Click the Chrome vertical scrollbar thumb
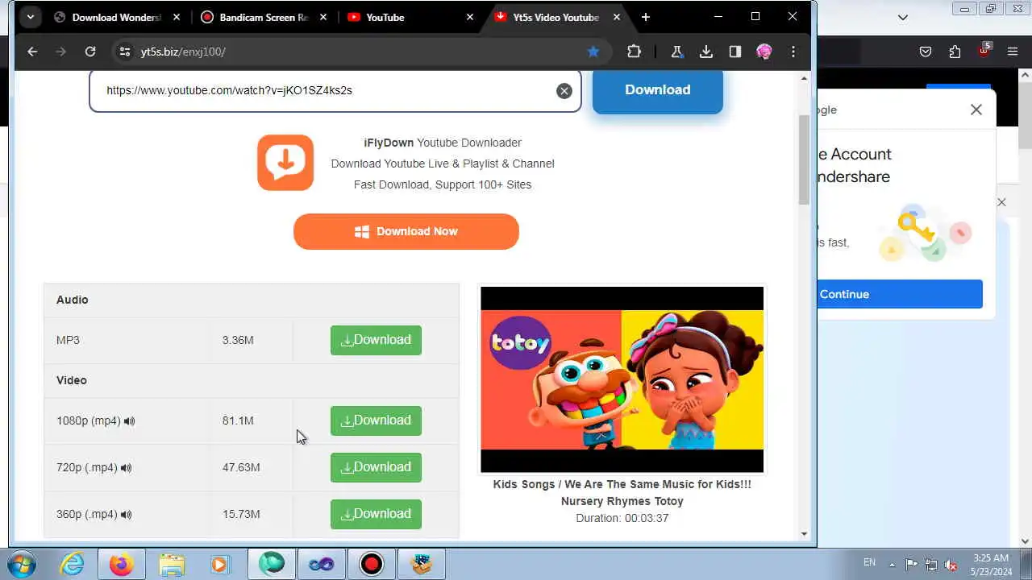Screen dimensions: 1032x580 (x=804, y=160)
